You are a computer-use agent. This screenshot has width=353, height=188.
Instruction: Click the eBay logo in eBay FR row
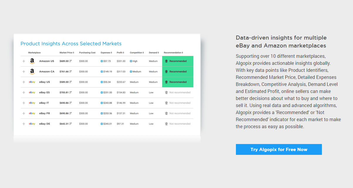coord(32,113)
